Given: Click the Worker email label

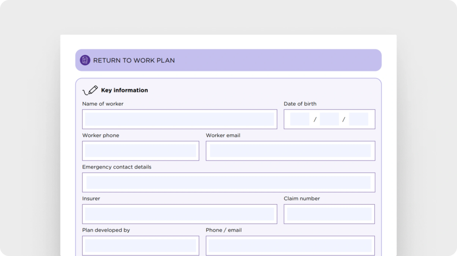Looking at the screenshot, I should tap(223, 136).
